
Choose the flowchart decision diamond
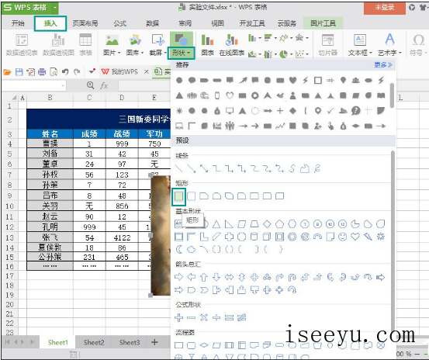tap(204, 345)
